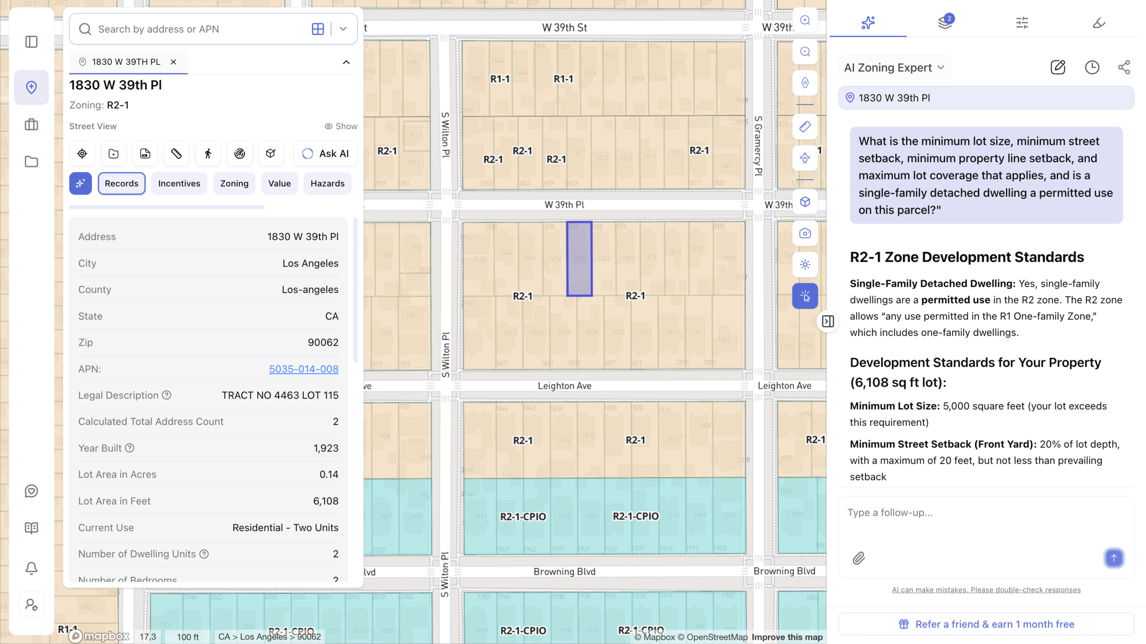Click the blue AI sparkle button beside Records
Viewport: 1146px width, 644px height.
81,183
